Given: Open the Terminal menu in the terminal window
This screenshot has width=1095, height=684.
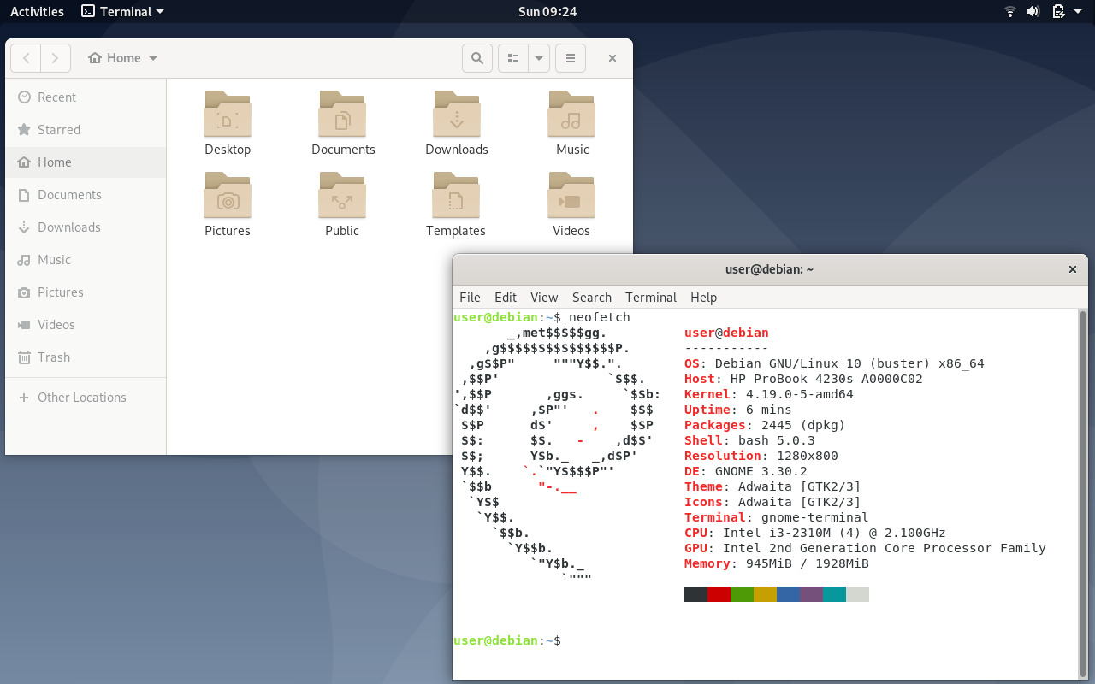Looking at the screenshot, I should (x=650, y=297).
